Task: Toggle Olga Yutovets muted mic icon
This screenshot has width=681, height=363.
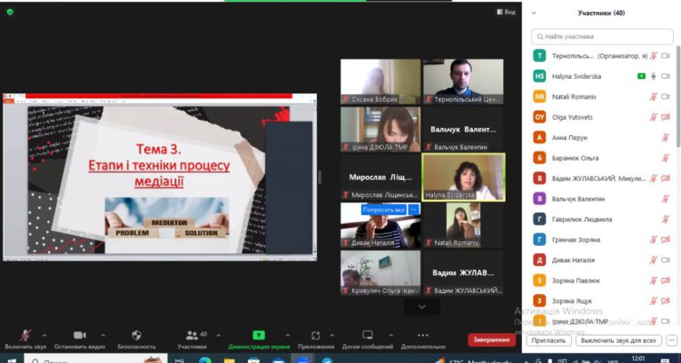Action: 653,117
